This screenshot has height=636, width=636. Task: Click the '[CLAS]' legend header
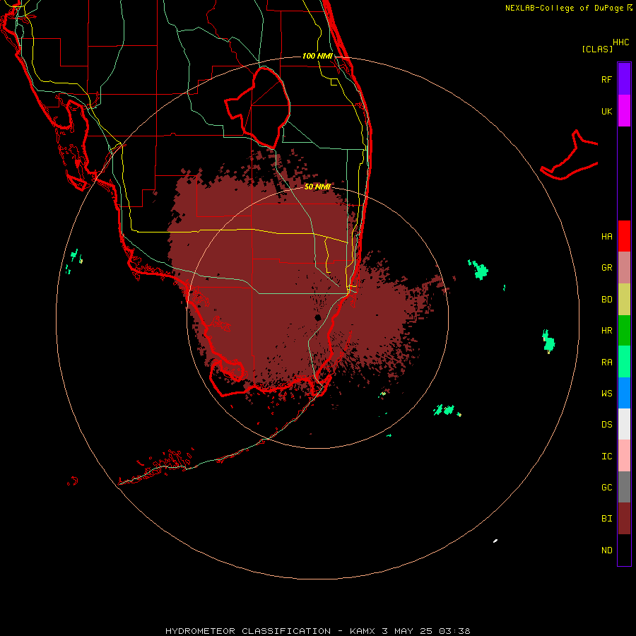(597, 49)
